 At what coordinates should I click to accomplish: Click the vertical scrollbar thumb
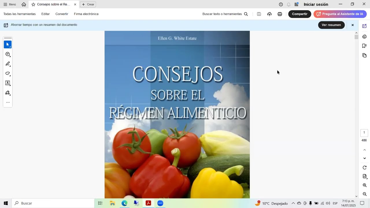point(356,37)
